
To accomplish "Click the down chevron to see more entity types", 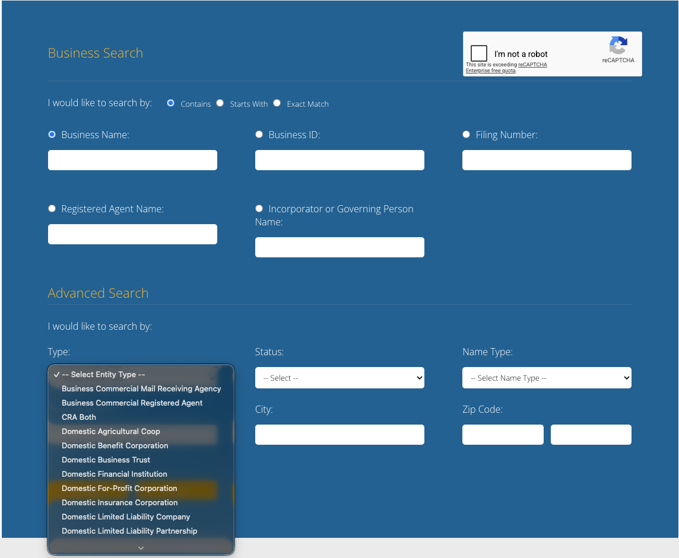I will click(x=141, y=547).
